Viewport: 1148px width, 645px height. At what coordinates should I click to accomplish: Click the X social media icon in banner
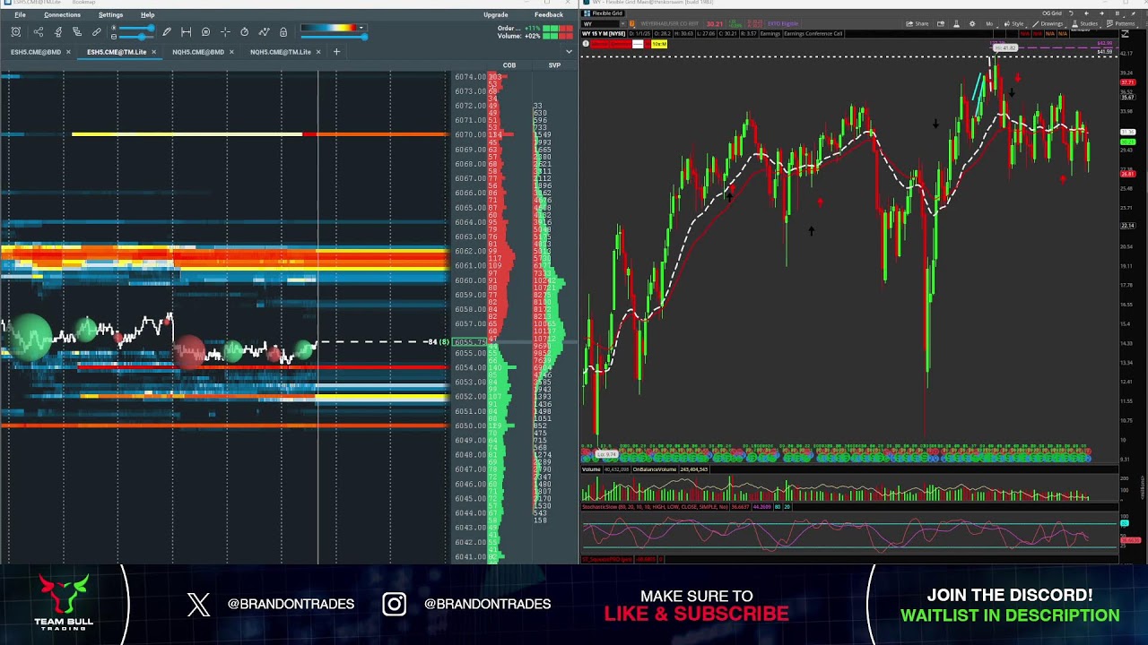click(198, 605)
